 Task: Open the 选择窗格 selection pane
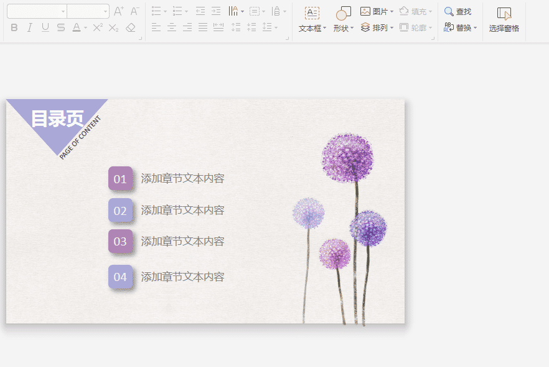[504, 20]
